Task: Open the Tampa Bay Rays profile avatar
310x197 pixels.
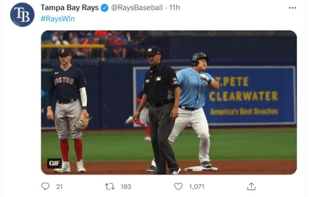Action: (x=22, y=15)
